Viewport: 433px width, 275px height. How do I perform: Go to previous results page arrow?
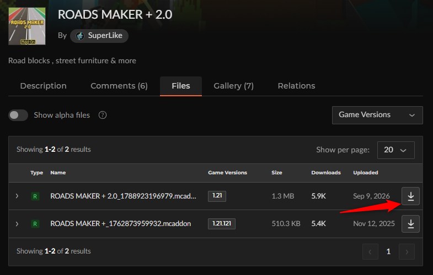coord(370,251)
